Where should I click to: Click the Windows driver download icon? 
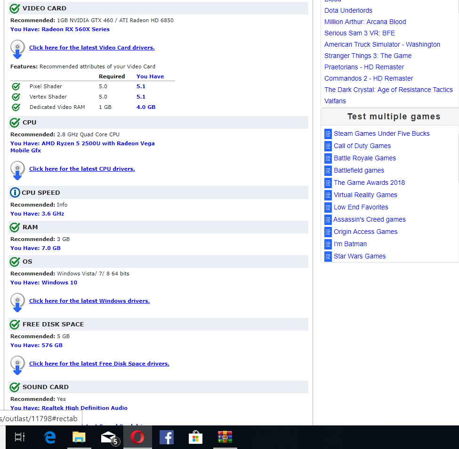17,302
